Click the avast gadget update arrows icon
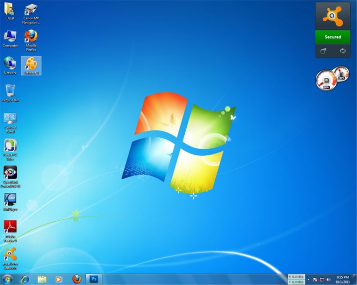 [343, 51]
